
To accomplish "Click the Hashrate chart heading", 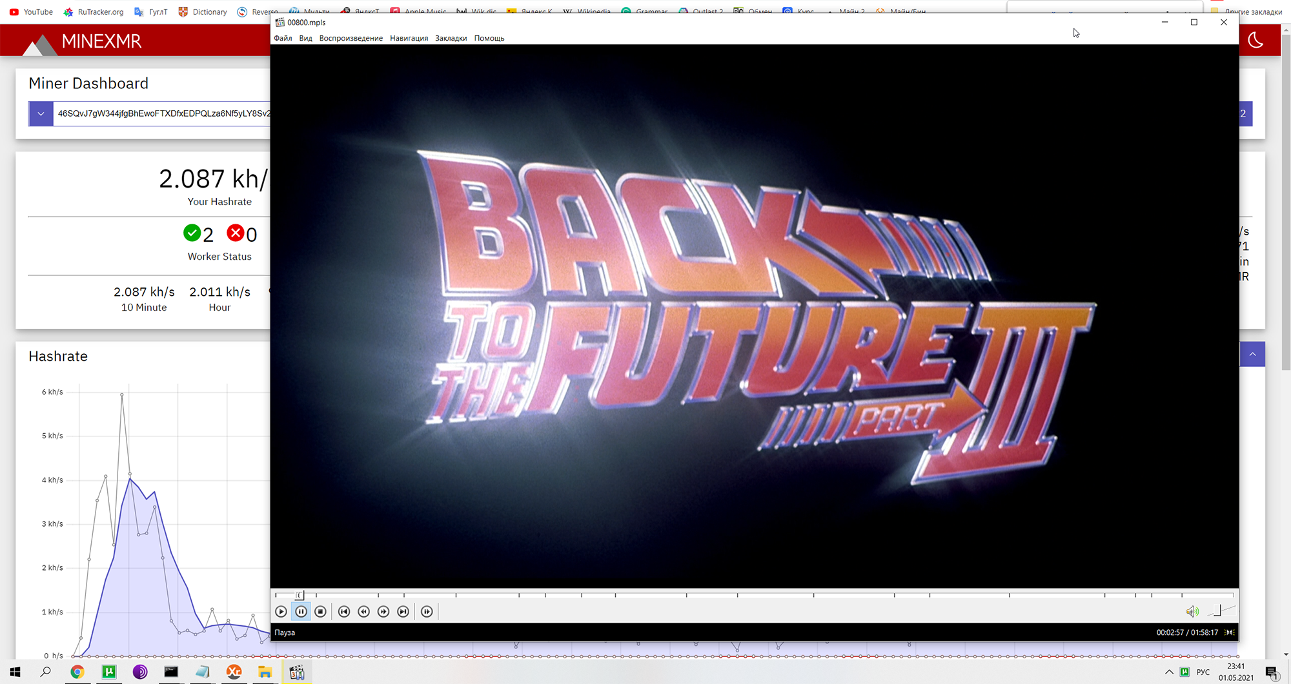I will pyautogui.click(x=58, y=357).
